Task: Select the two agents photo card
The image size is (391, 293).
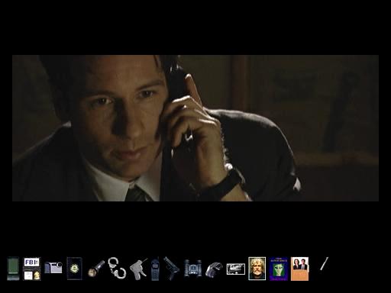Action: click(299, 269)
